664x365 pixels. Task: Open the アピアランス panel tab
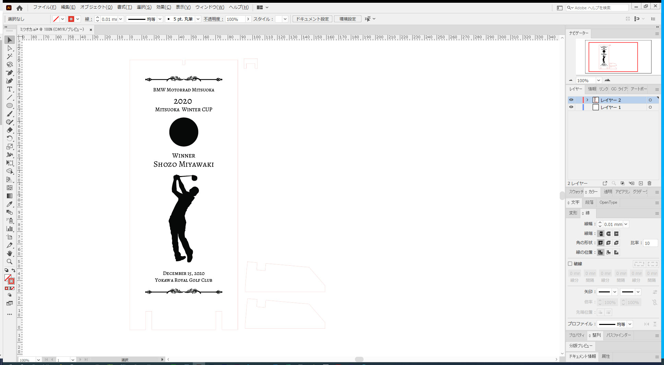[622, 192]
